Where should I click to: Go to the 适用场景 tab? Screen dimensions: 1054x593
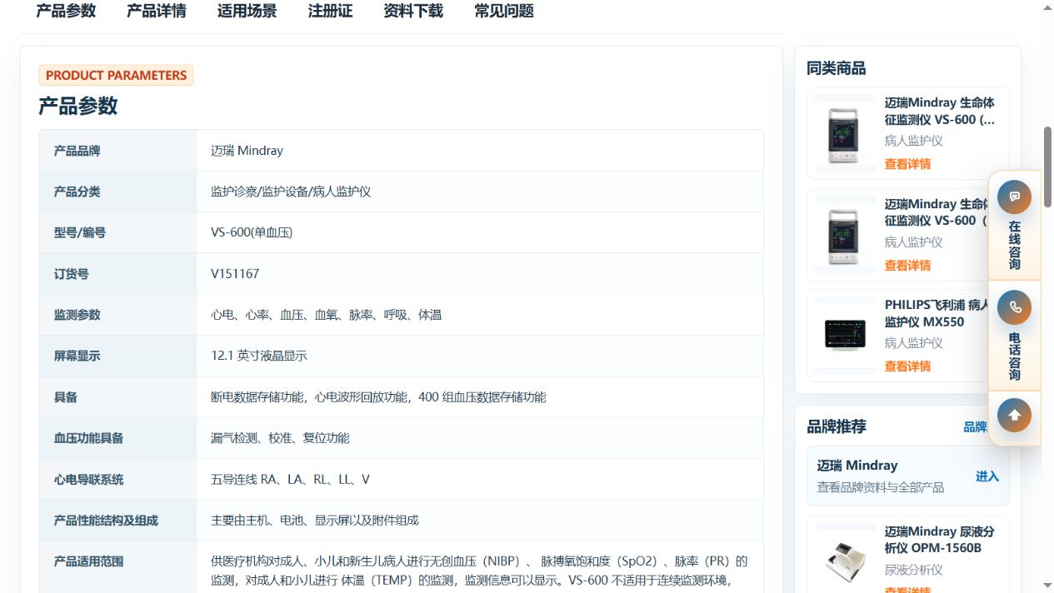click(247, 11)
